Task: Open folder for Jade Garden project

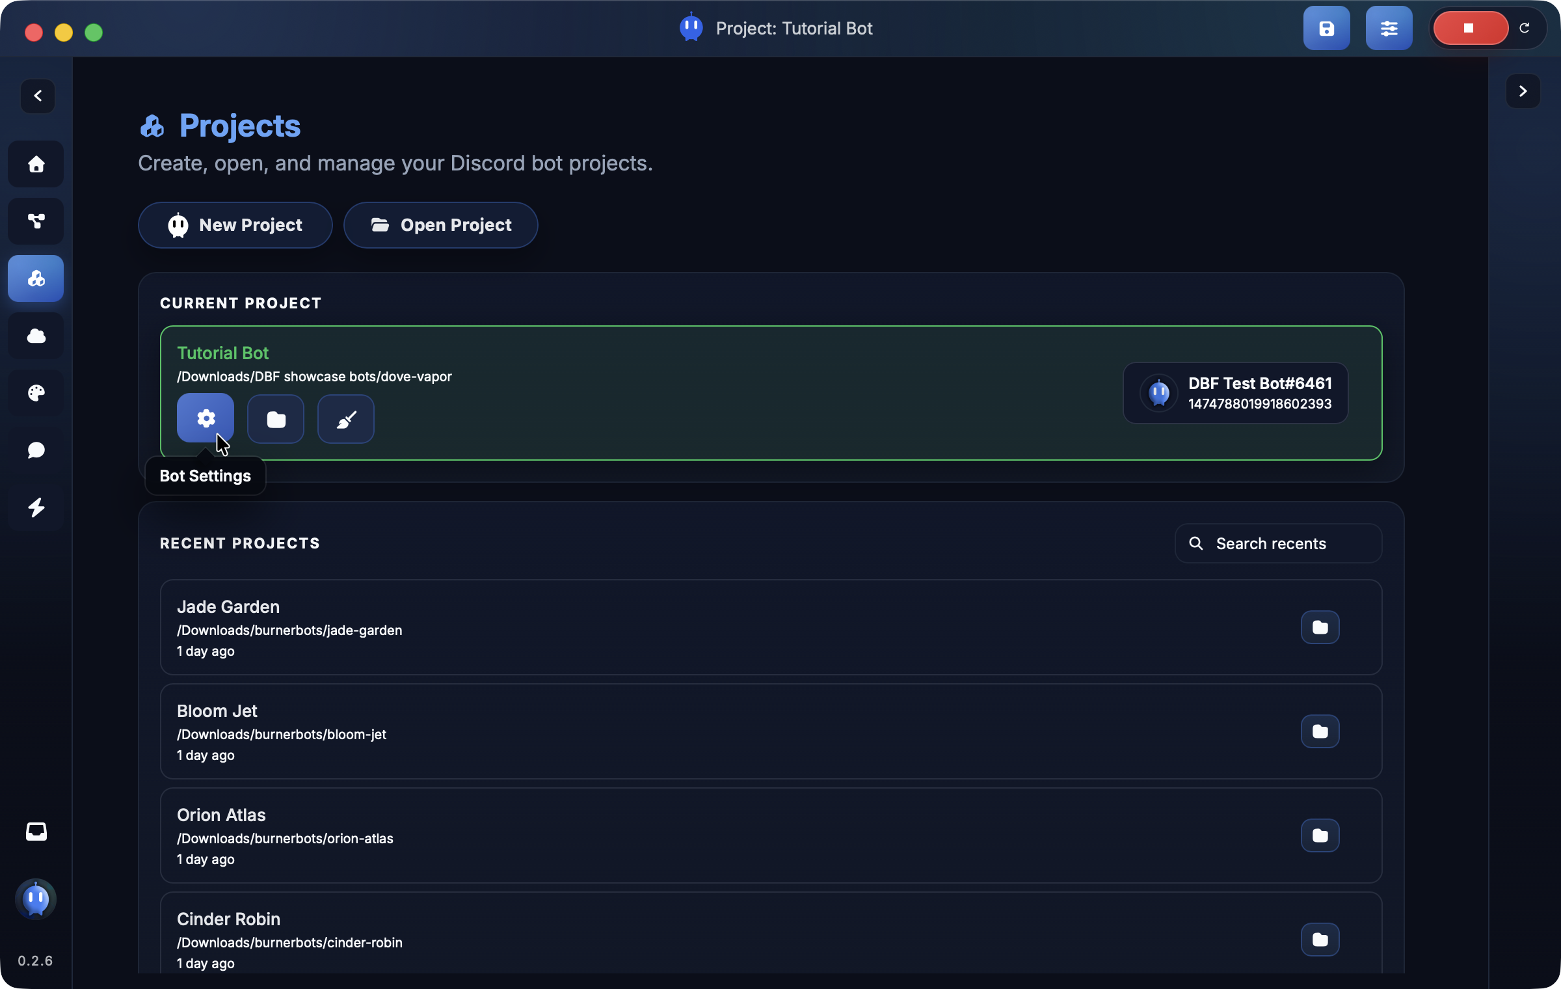Action: coord(1320,627)
